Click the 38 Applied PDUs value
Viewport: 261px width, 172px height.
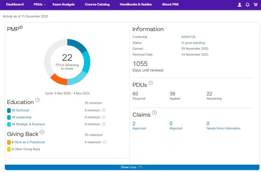pyautogui.click(x=172, y=94)
